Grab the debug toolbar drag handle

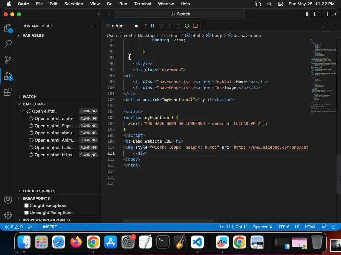click(146, 26)
